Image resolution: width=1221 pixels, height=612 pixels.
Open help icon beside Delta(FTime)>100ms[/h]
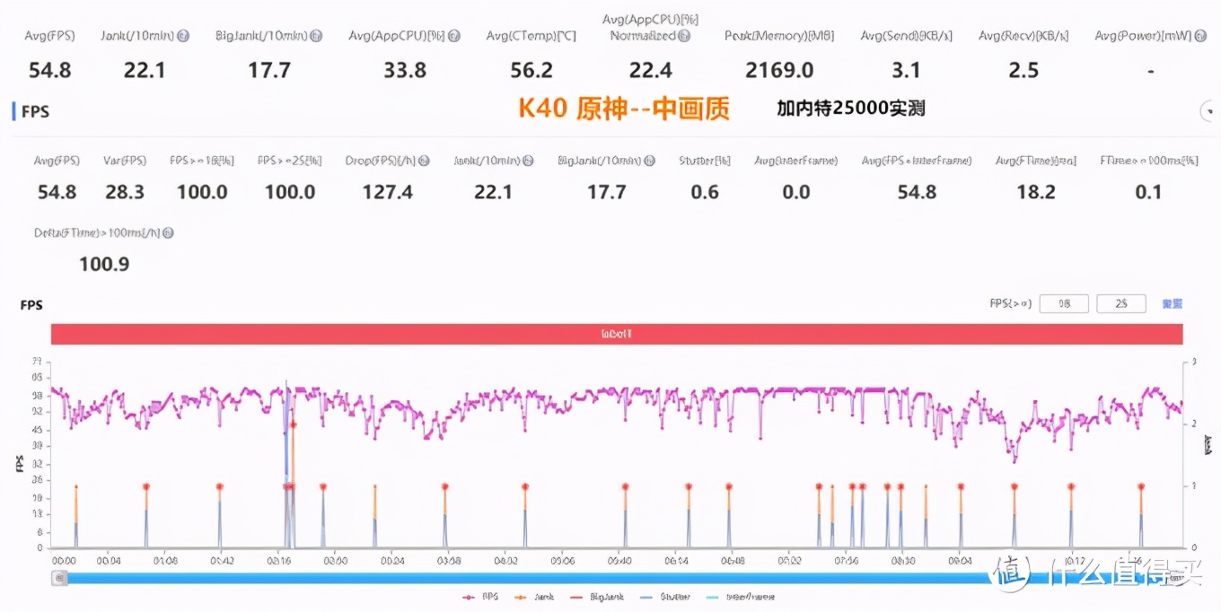coord(168,232)
